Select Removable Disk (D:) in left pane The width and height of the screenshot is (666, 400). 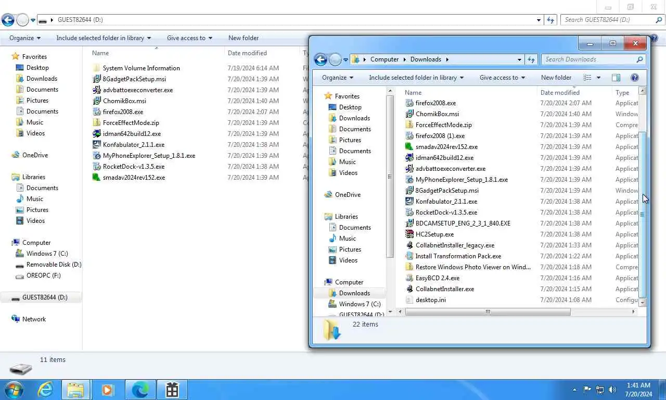(x=54, y=265)
